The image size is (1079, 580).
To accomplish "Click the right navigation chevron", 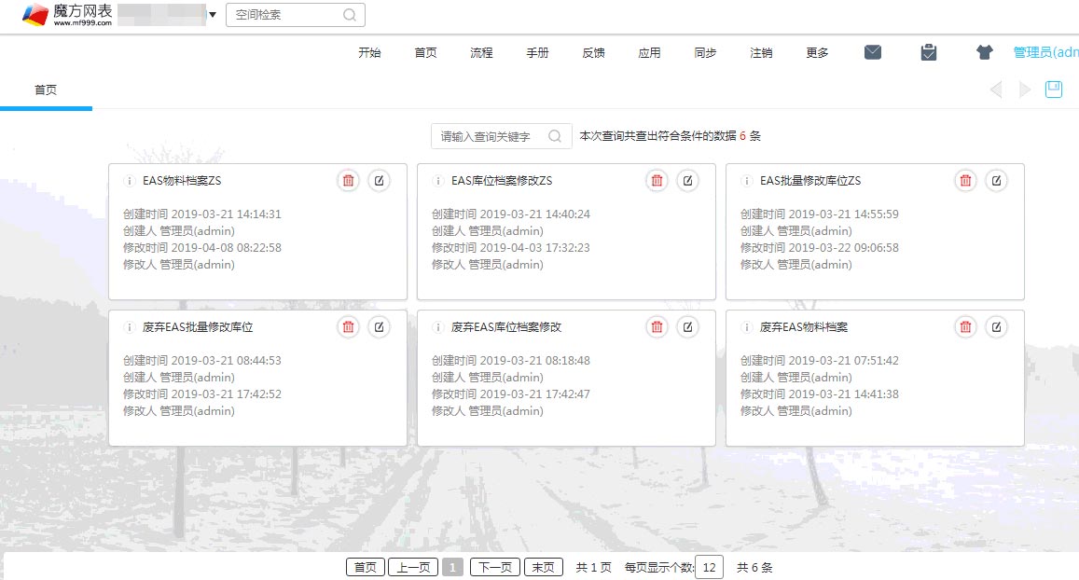I will coord(1025,89).
